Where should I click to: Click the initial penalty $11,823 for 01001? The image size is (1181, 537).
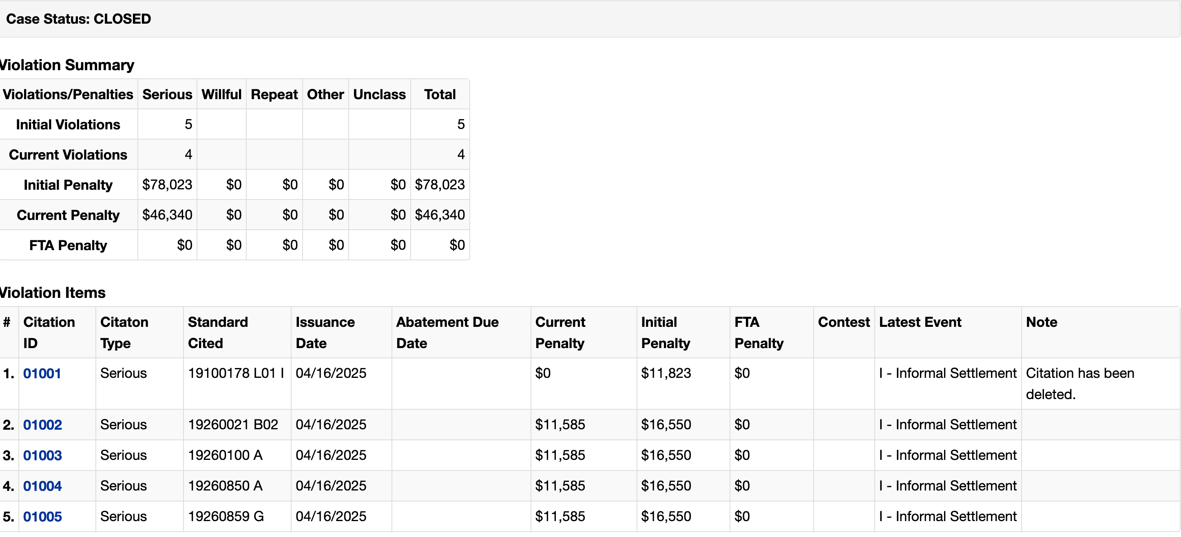(666, 373)
